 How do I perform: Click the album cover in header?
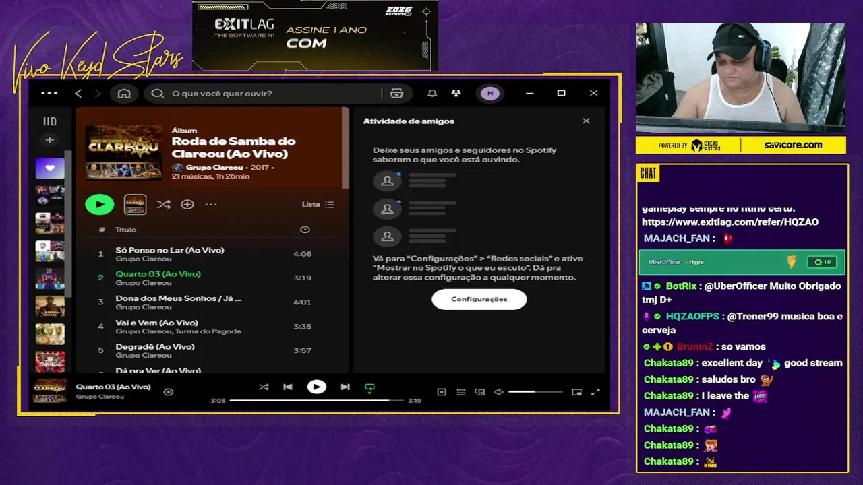124,152
